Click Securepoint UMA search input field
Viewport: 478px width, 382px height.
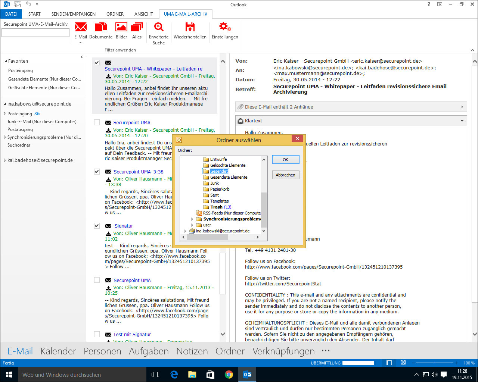[35, 33]
